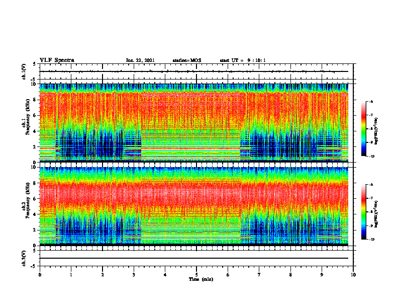Click time axis tick label '7'
The image size is (398, 308).
click(259, 275)
